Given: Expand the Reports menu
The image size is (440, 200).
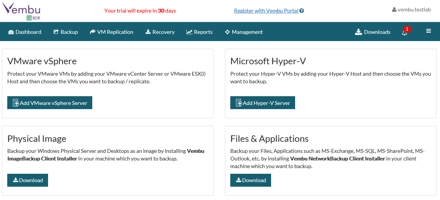Looking at the screenshot, I should 199,32.
